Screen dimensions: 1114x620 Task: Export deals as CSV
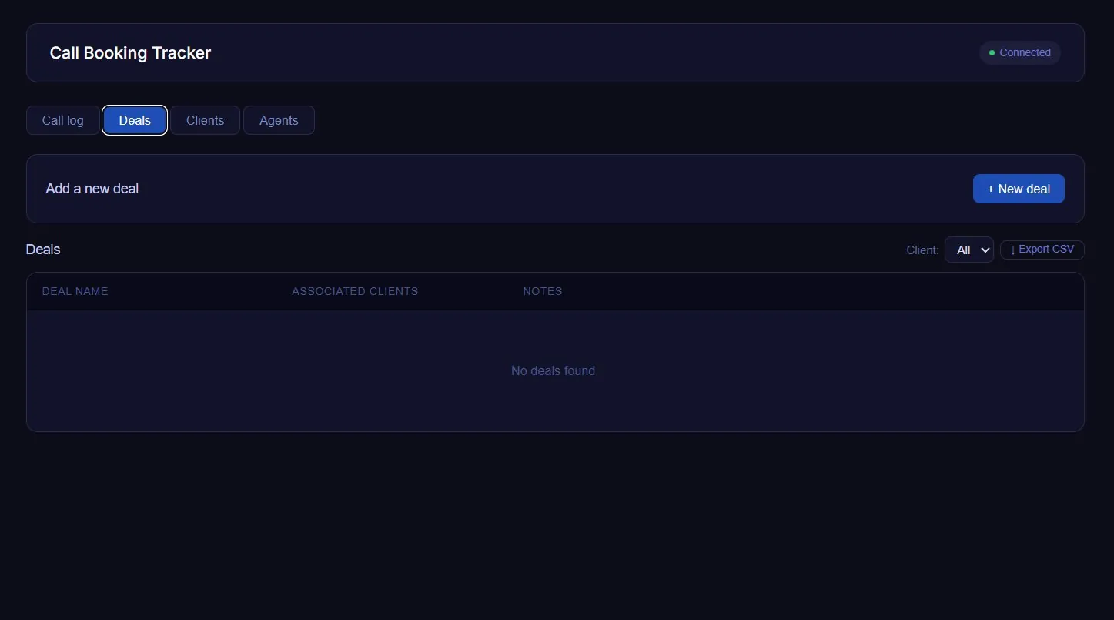pyautogui.click(x=1042, y=250)
